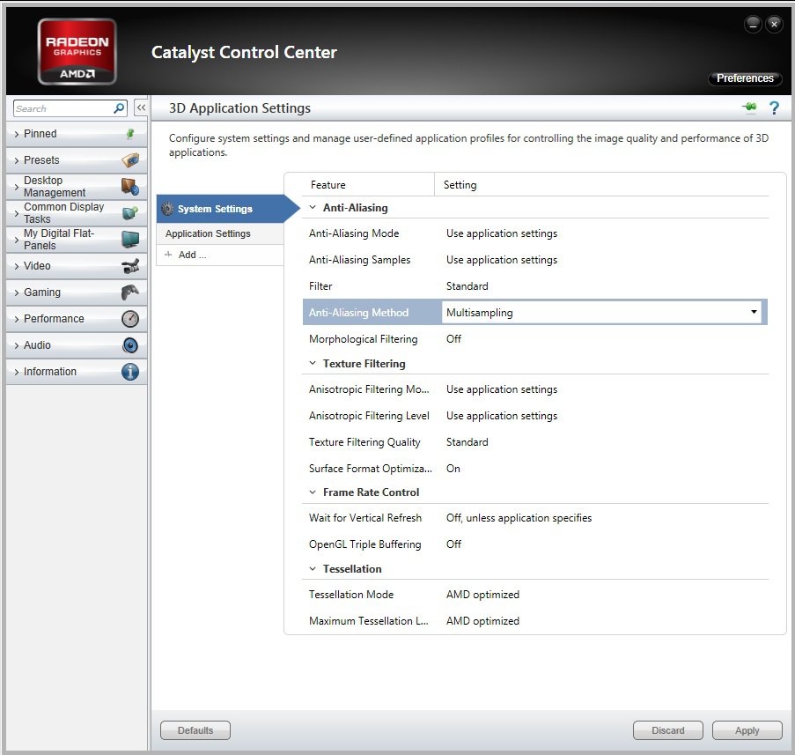795x755 pixels.
Task: Select the Morphological Filtering row
Action: pyautogui.click(x=535, y=339)
